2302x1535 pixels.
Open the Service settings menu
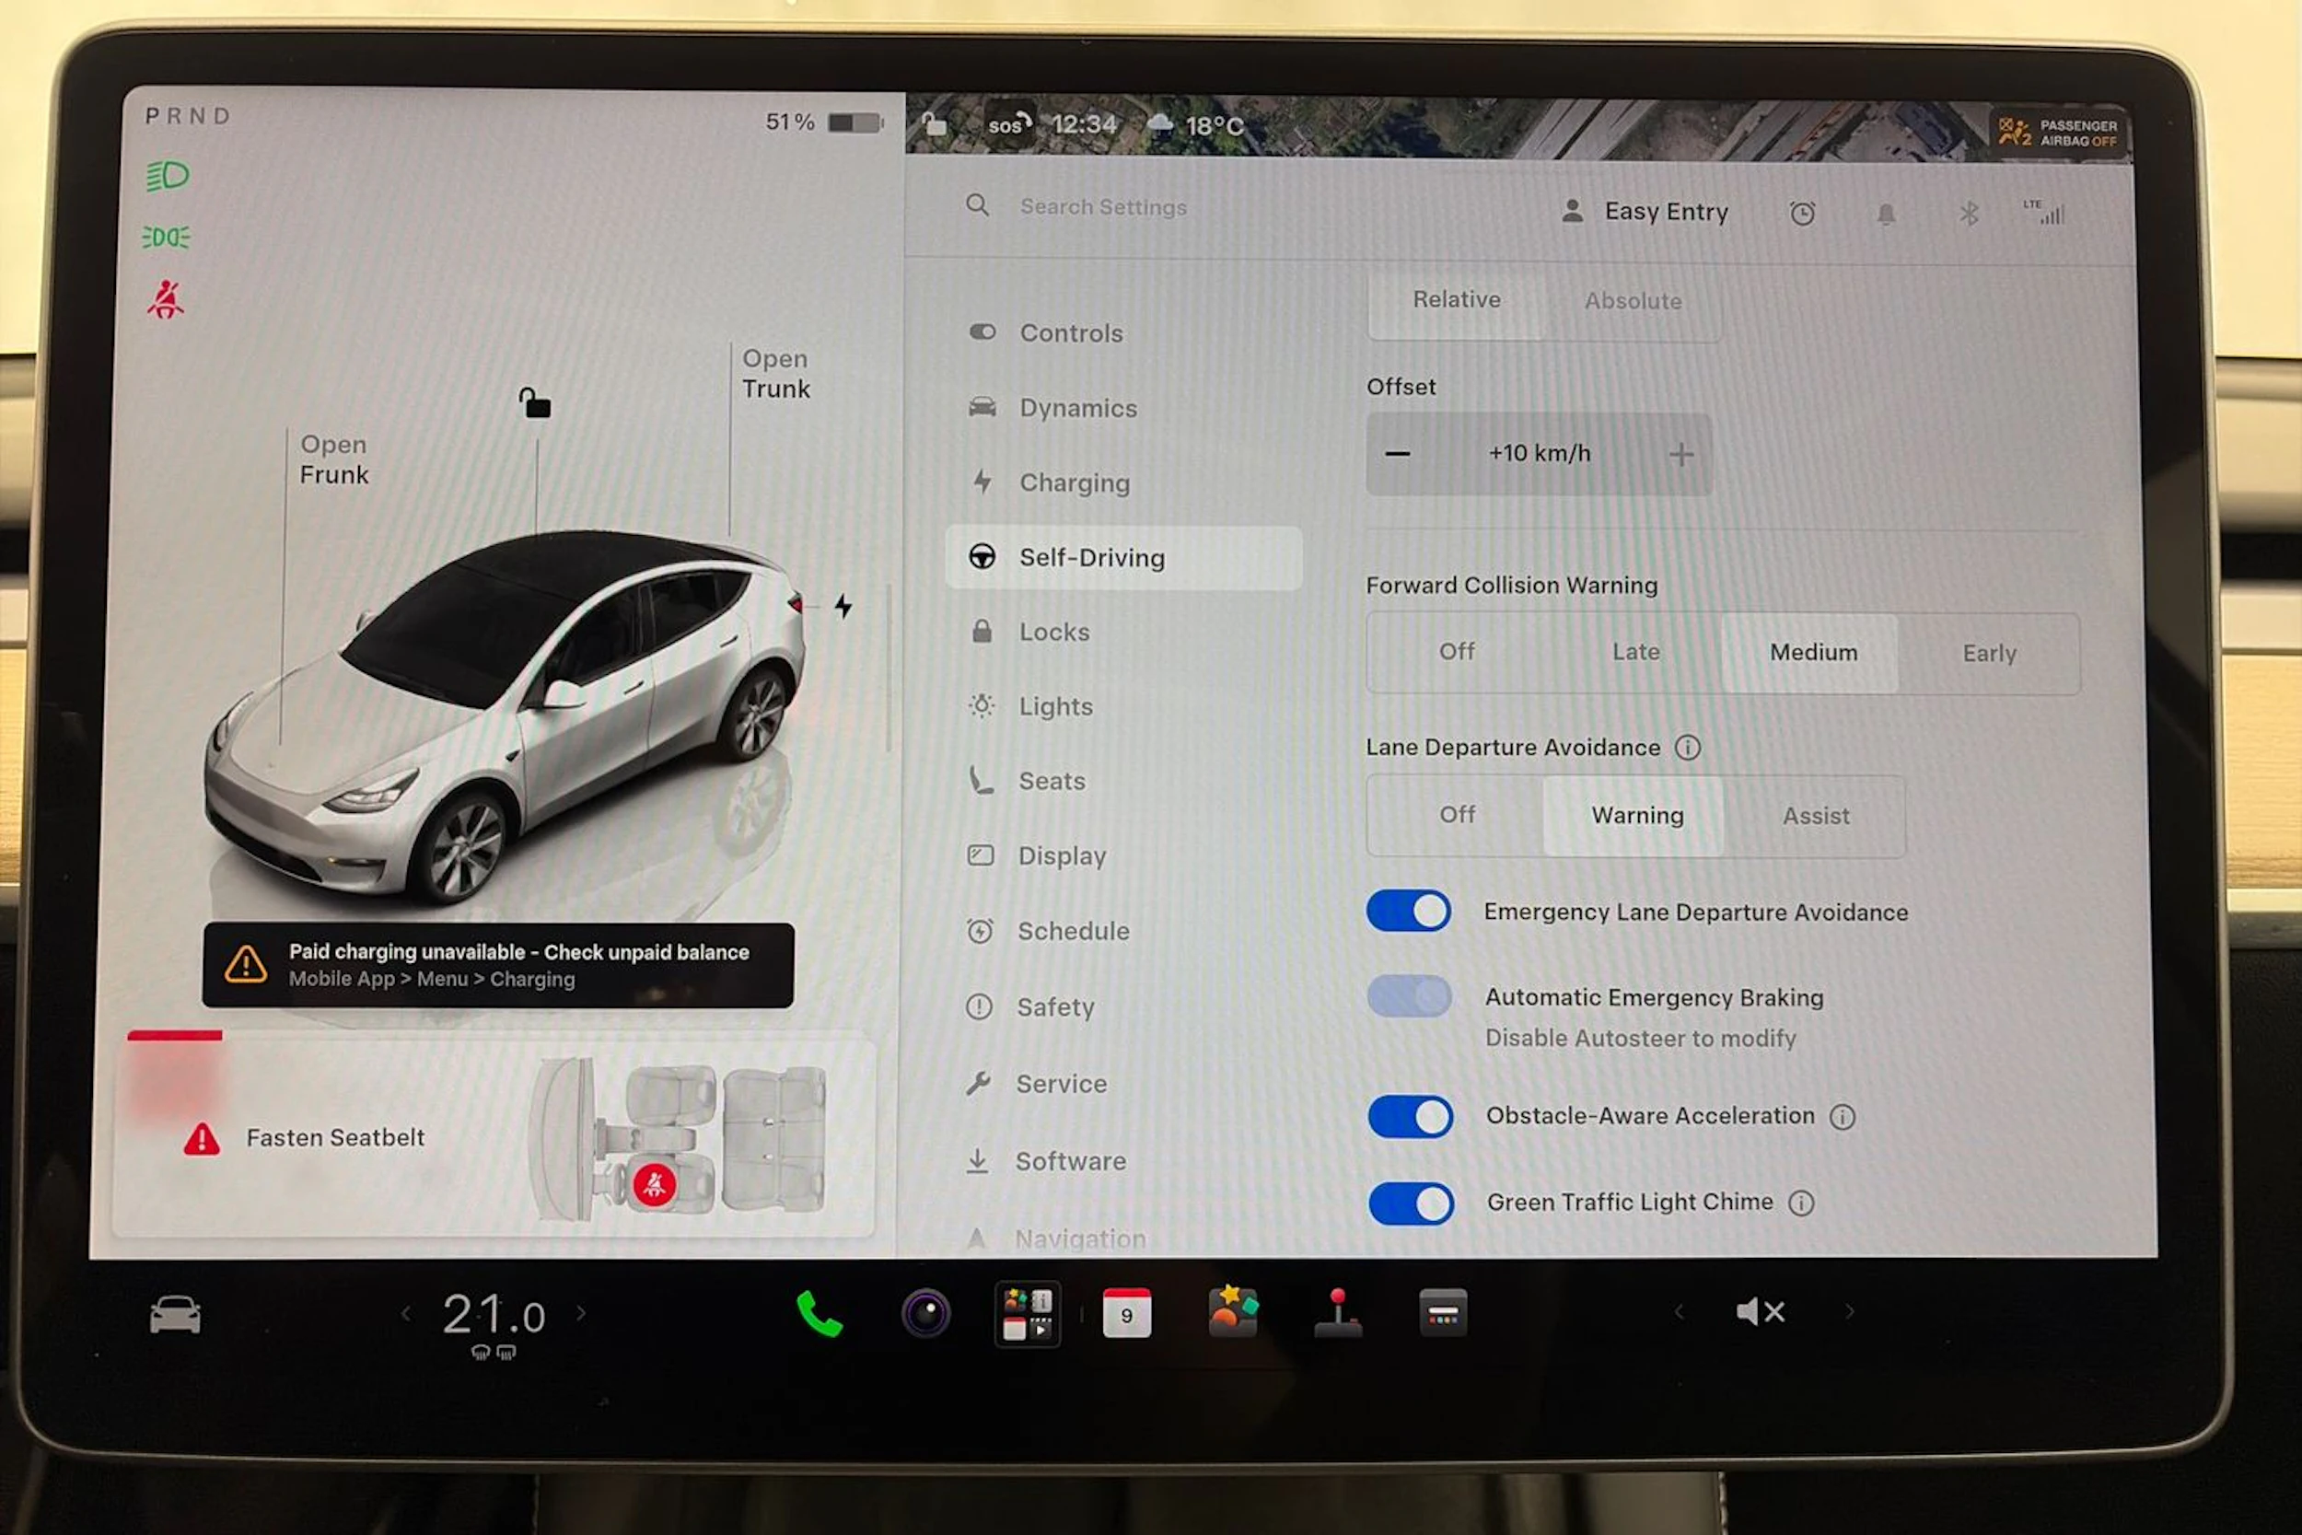pos(1123,1084)
